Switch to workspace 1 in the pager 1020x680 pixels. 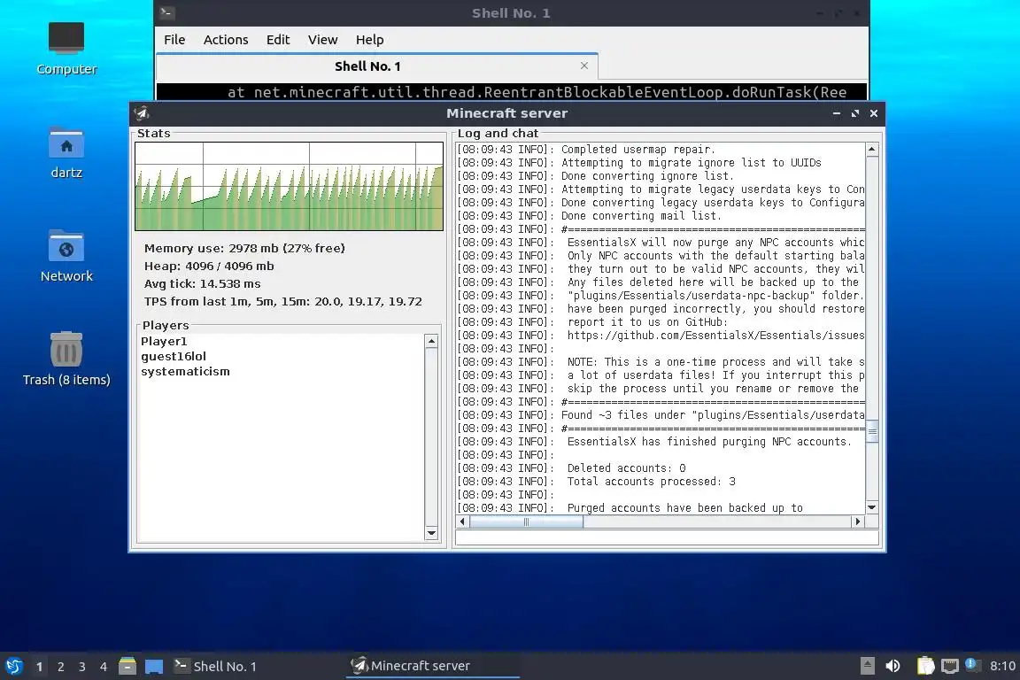tap(39, 667)
